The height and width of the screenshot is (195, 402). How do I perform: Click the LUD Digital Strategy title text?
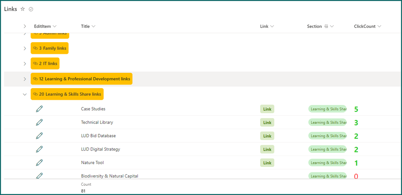101,149
